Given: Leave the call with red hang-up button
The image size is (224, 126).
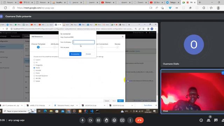Looking at the screenshot, I should point(139,120).
